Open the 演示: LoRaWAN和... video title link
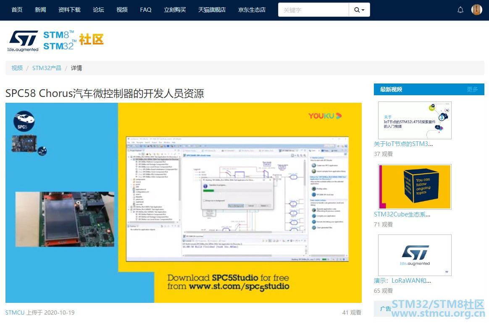The width and height of the screenshot is (489, 323). [402, 281]
